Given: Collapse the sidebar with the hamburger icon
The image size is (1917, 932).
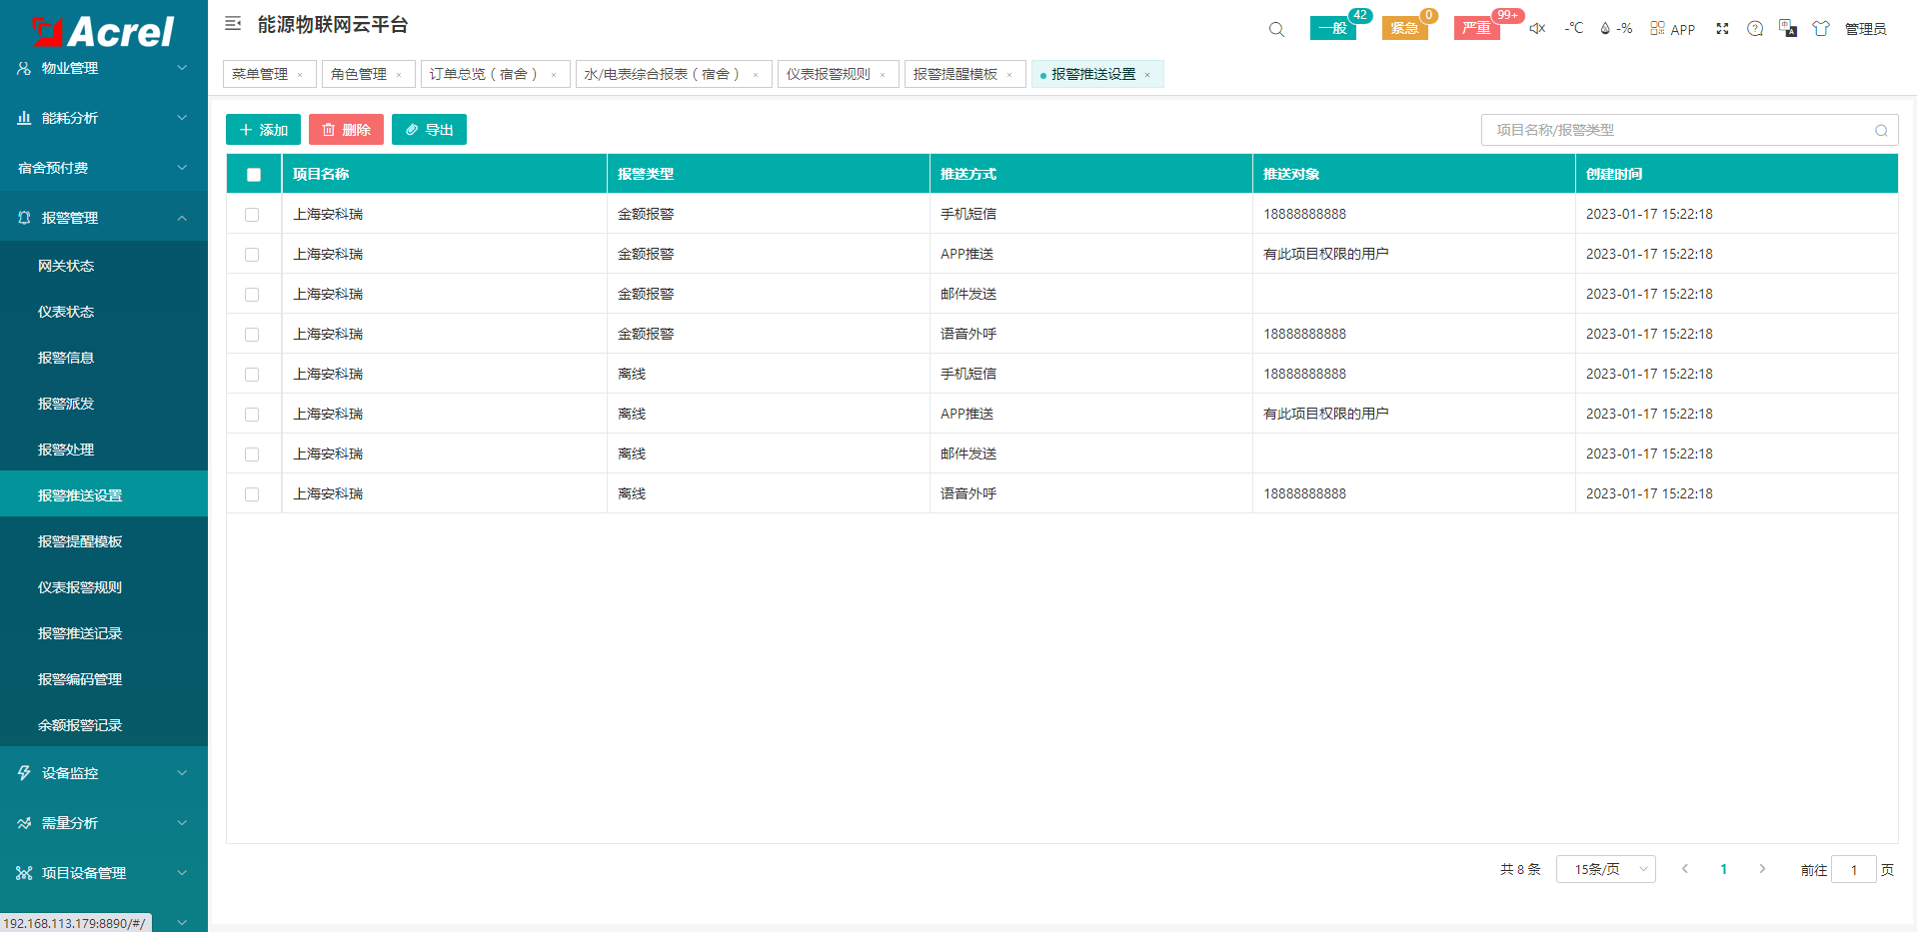Looking at the screenshot, I should (233, 23).
